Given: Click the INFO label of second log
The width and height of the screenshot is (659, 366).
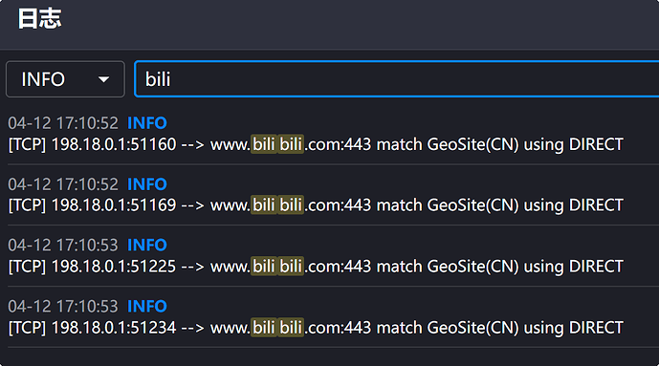Looking at the screenshot, I should click(147, 184).
